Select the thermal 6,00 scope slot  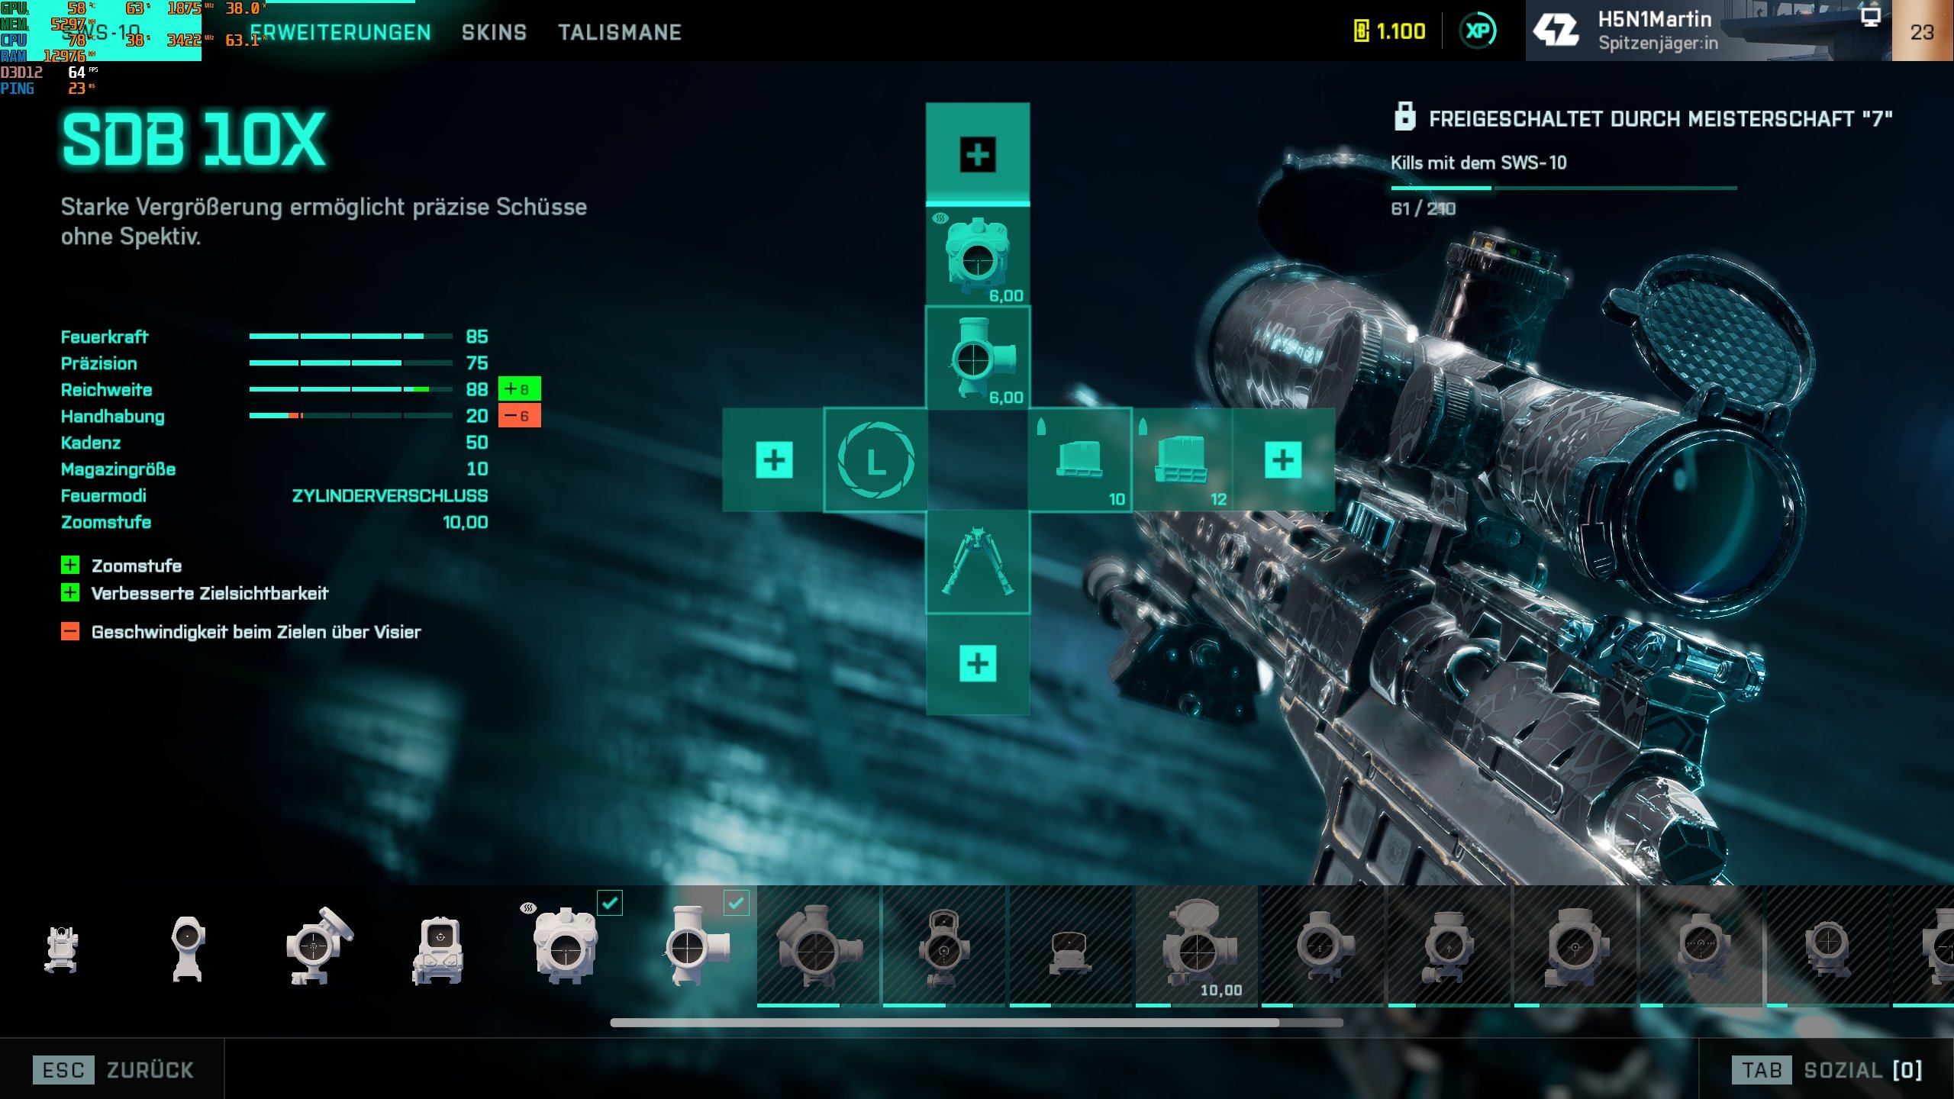[978, 256]
